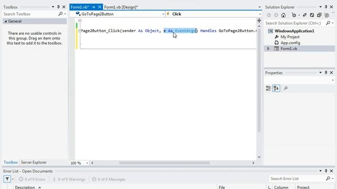This screenshot has width=337, height=189.
Task: Select the WindowsApplication1 project node
Action: pos(294,31)
